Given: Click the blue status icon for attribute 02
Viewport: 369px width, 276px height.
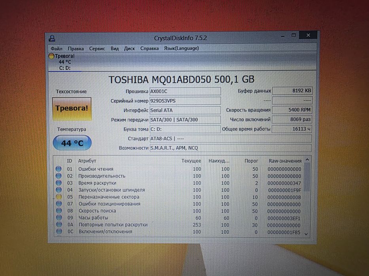Looking at the screenshot, I should (x=59, y=175).
